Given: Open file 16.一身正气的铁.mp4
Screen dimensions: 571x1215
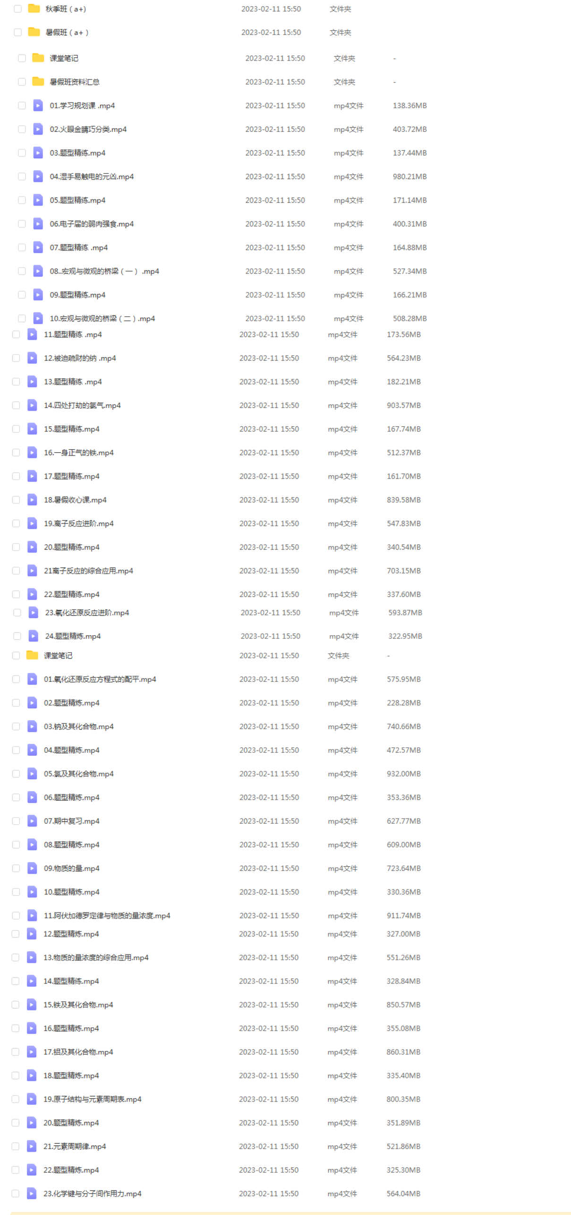Looking at the screenshot, I should [x=79, y=452].
